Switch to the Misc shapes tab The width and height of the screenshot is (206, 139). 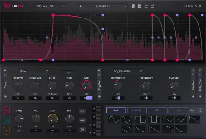click(x=158, y=110)
